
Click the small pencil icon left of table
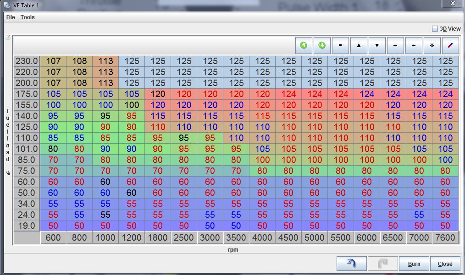click(7, 38)
